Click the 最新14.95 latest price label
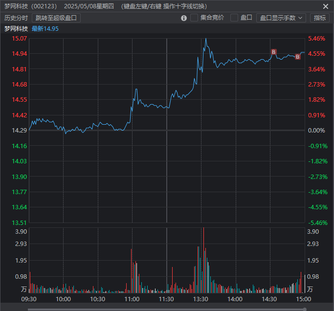The image size is (334, 311). tap(45, 28)
